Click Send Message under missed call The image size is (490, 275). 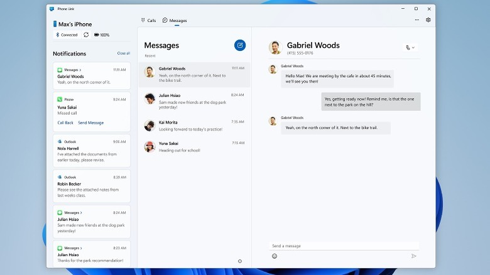pyautogui.click(x=90, y=123)
